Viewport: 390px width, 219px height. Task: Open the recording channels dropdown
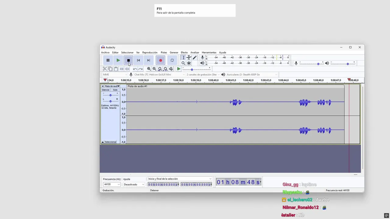click(x=203, y=75)
